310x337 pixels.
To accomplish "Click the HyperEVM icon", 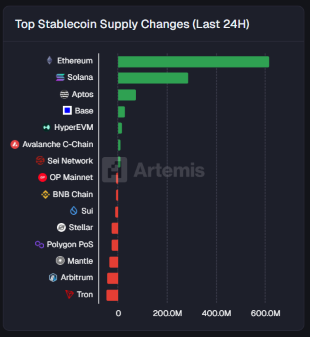I will tap(47, 127).
